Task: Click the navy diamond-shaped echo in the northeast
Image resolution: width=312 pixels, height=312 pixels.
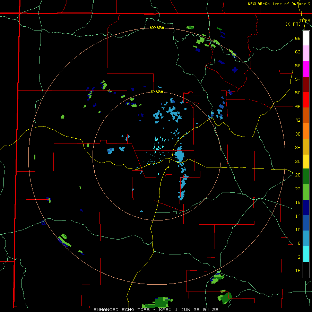Action: coord(235,70)
